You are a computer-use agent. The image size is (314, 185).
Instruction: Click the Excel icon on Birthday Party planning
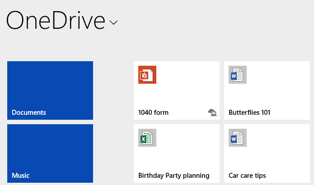coord(147,138)
